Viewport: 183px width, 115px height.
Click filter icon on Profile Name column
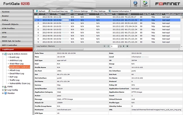click(97, 14)
